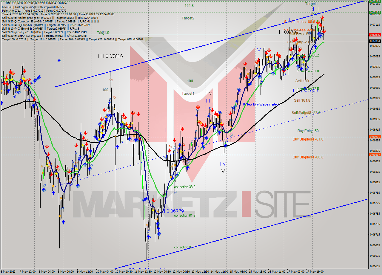
Task: Click 0.06755 on the price axis
Action: coord(375,213)
